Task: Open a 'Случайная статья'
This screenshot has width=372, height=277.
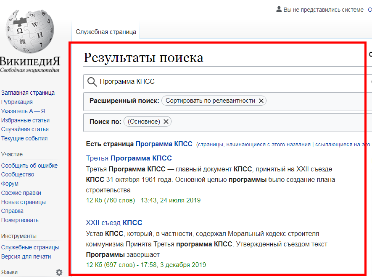Action: pyautogui.click(x=25, y=129)
